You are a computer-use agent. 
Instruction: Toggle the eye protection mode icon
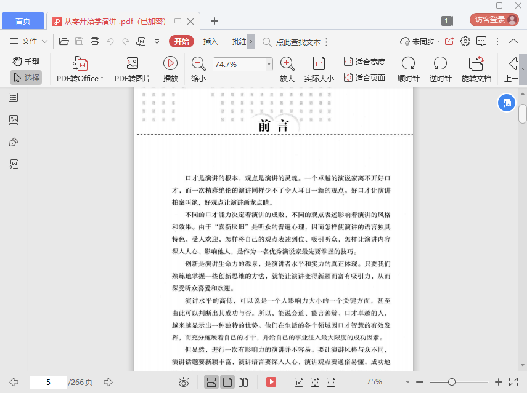(x=184, y=383)
